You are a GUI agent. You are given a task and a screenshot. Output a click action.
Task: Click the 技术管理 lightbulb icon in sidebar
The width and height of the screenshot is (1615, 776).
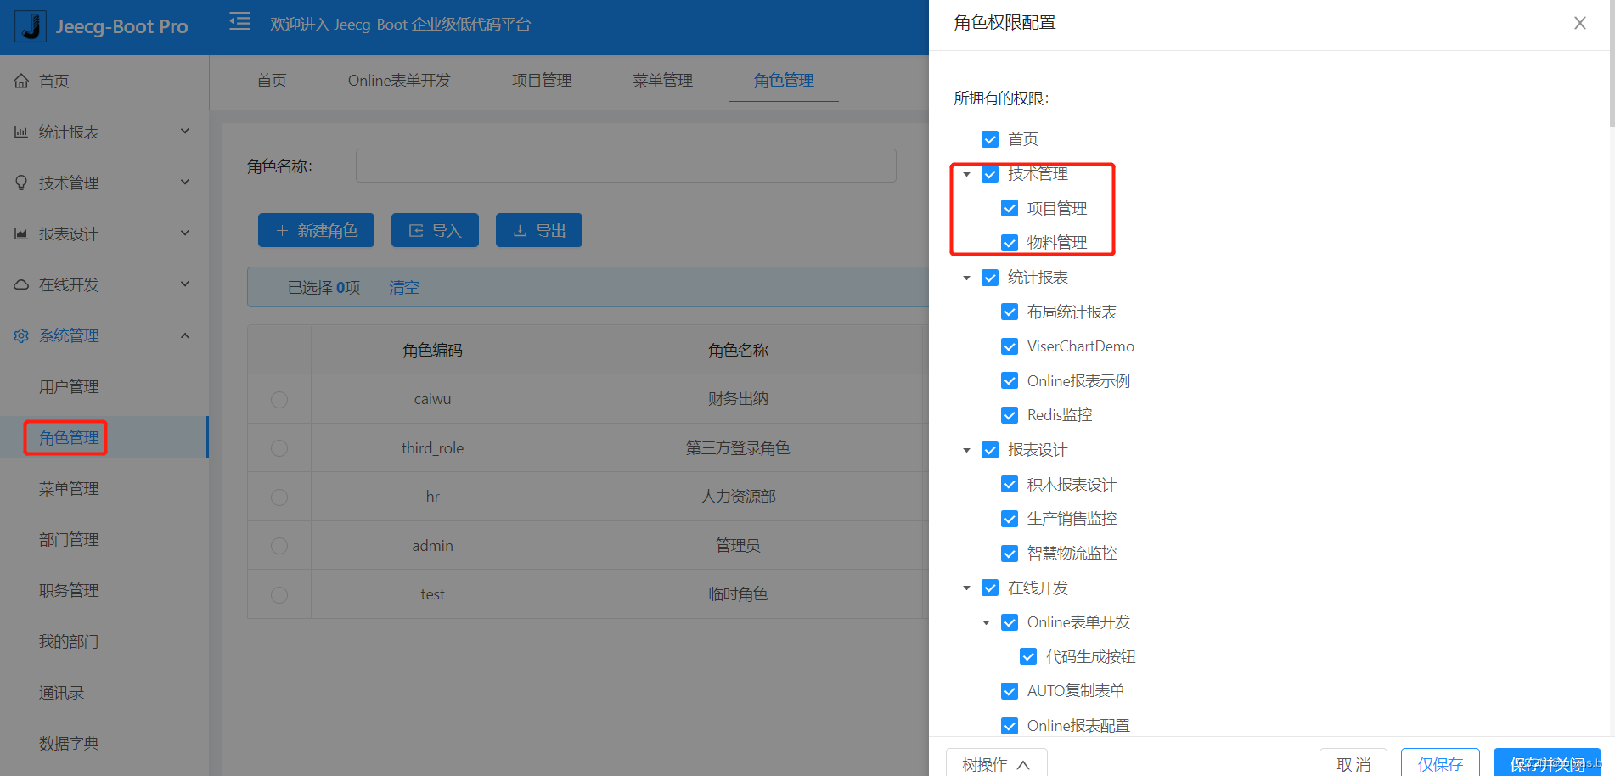(21, 183)
